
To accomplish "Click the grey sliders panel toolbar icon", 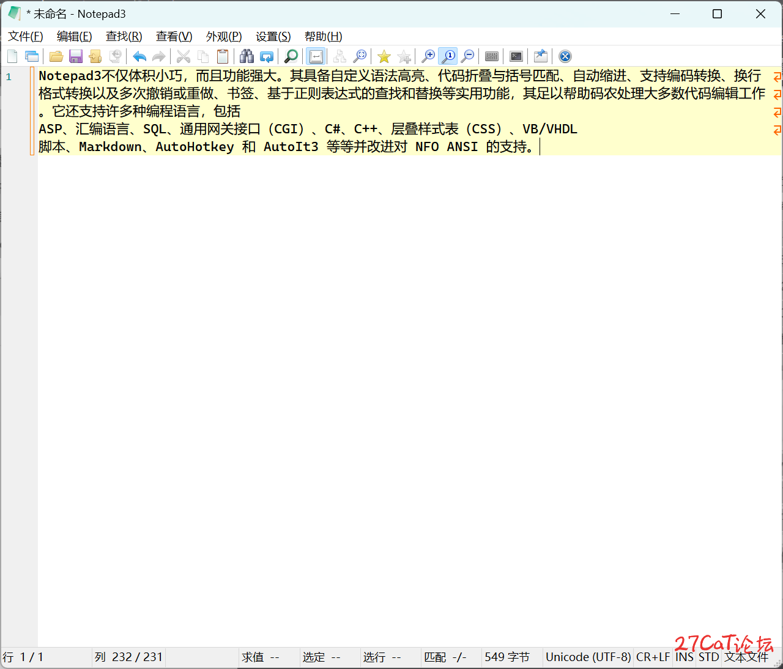I will (x=492, y=57).
